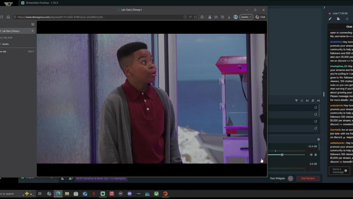
Task: Open the Marathon & Black Ops Highlighter link
Action: tap(101, 178)
